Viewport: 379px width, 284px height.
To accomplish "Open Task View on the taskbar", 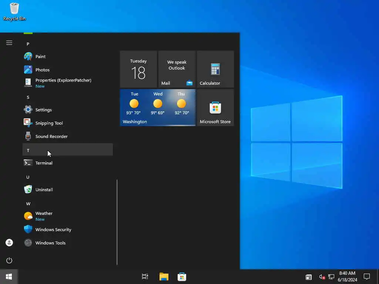I will click(145, 277).
